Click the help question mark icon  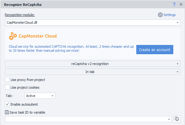coord(175,4)
